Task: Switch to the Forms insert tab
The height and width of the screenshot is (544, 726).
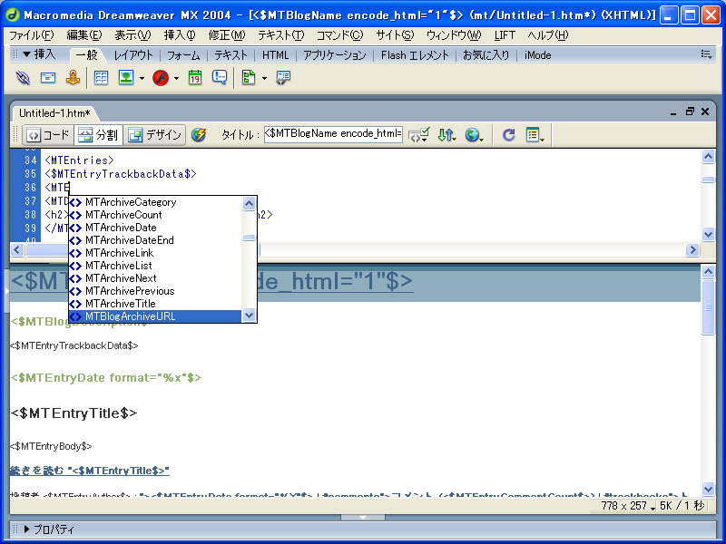Action: (183, 55)
